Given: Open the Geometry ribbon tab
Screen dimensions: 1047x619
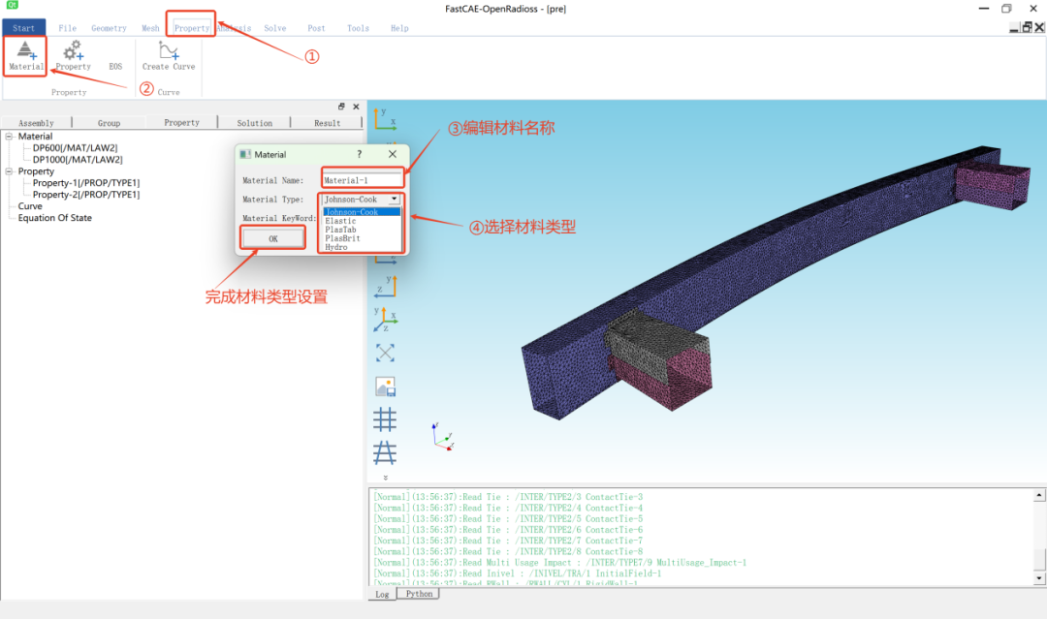Looking at the screenshot, I should (109, 28).
